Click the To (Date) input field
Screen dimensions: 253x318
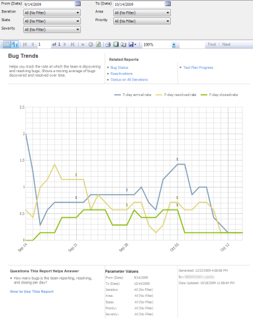[x=139, y=4]
